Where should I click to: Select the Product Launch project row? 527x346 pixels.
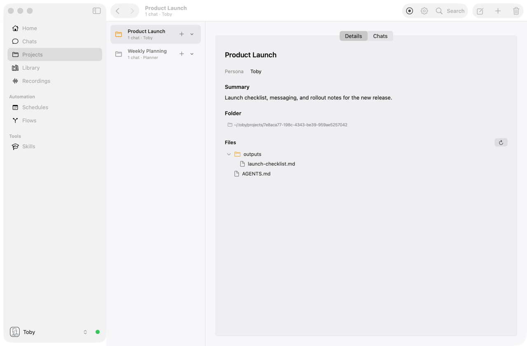156,34
